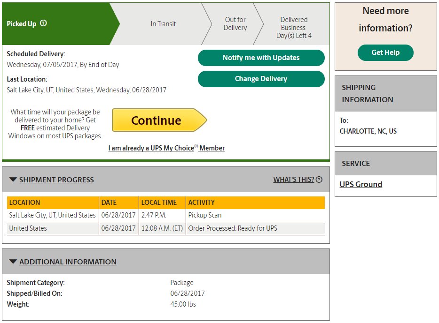The height and width of the screenshot is (323, 439).
Task: Click the CHARLOTTE, NC, US destination
Action: (368, 131)
